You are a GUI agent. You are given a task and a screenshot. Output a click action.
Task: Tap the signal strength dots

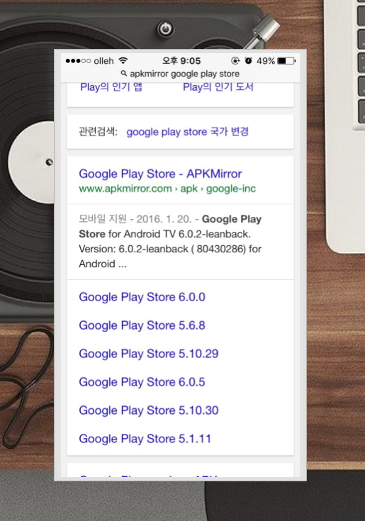(x=78, y=61)
